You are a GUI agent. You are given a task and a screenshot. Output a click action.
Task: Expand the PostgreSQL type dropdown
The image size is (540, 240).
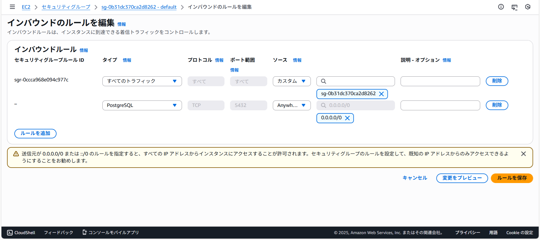coord(142,105)
